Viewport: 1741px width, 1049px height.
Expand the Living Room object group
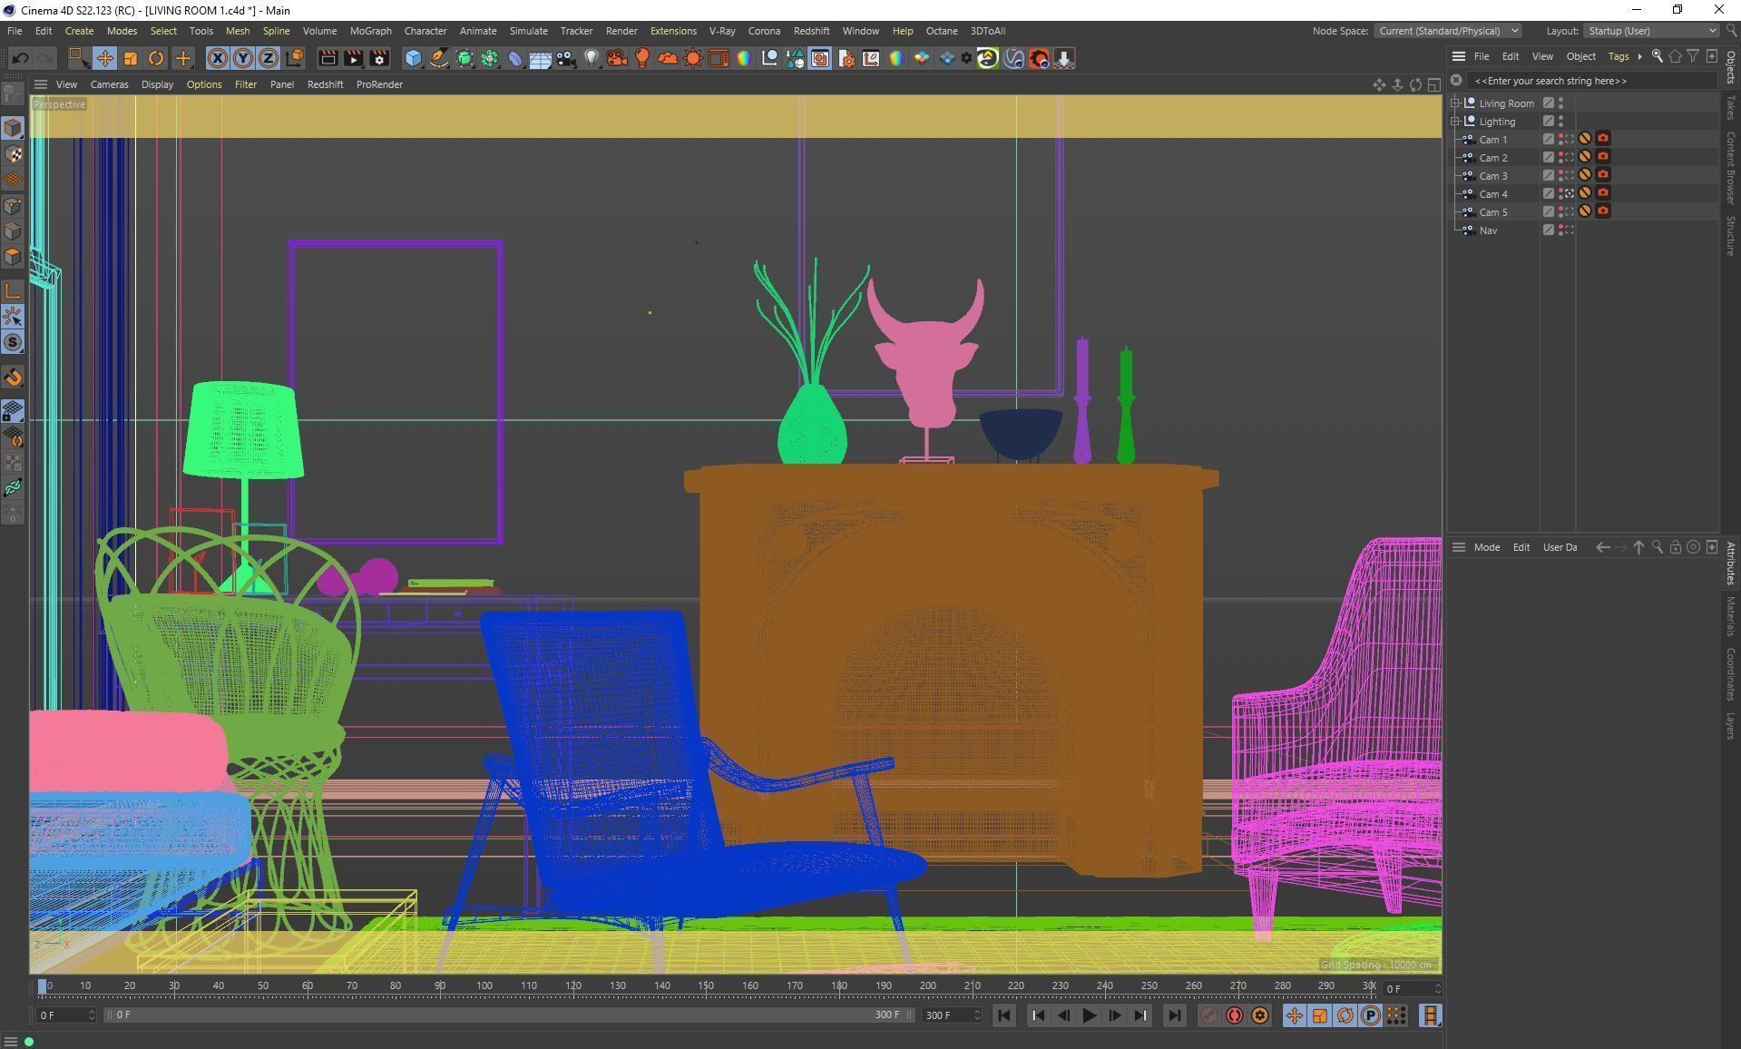(x=1455, y=103)
